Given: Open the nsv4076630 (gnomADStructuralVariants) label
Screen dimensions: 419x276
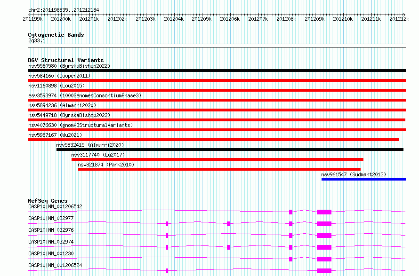Looking at the screenshot, I should [81, 125].
